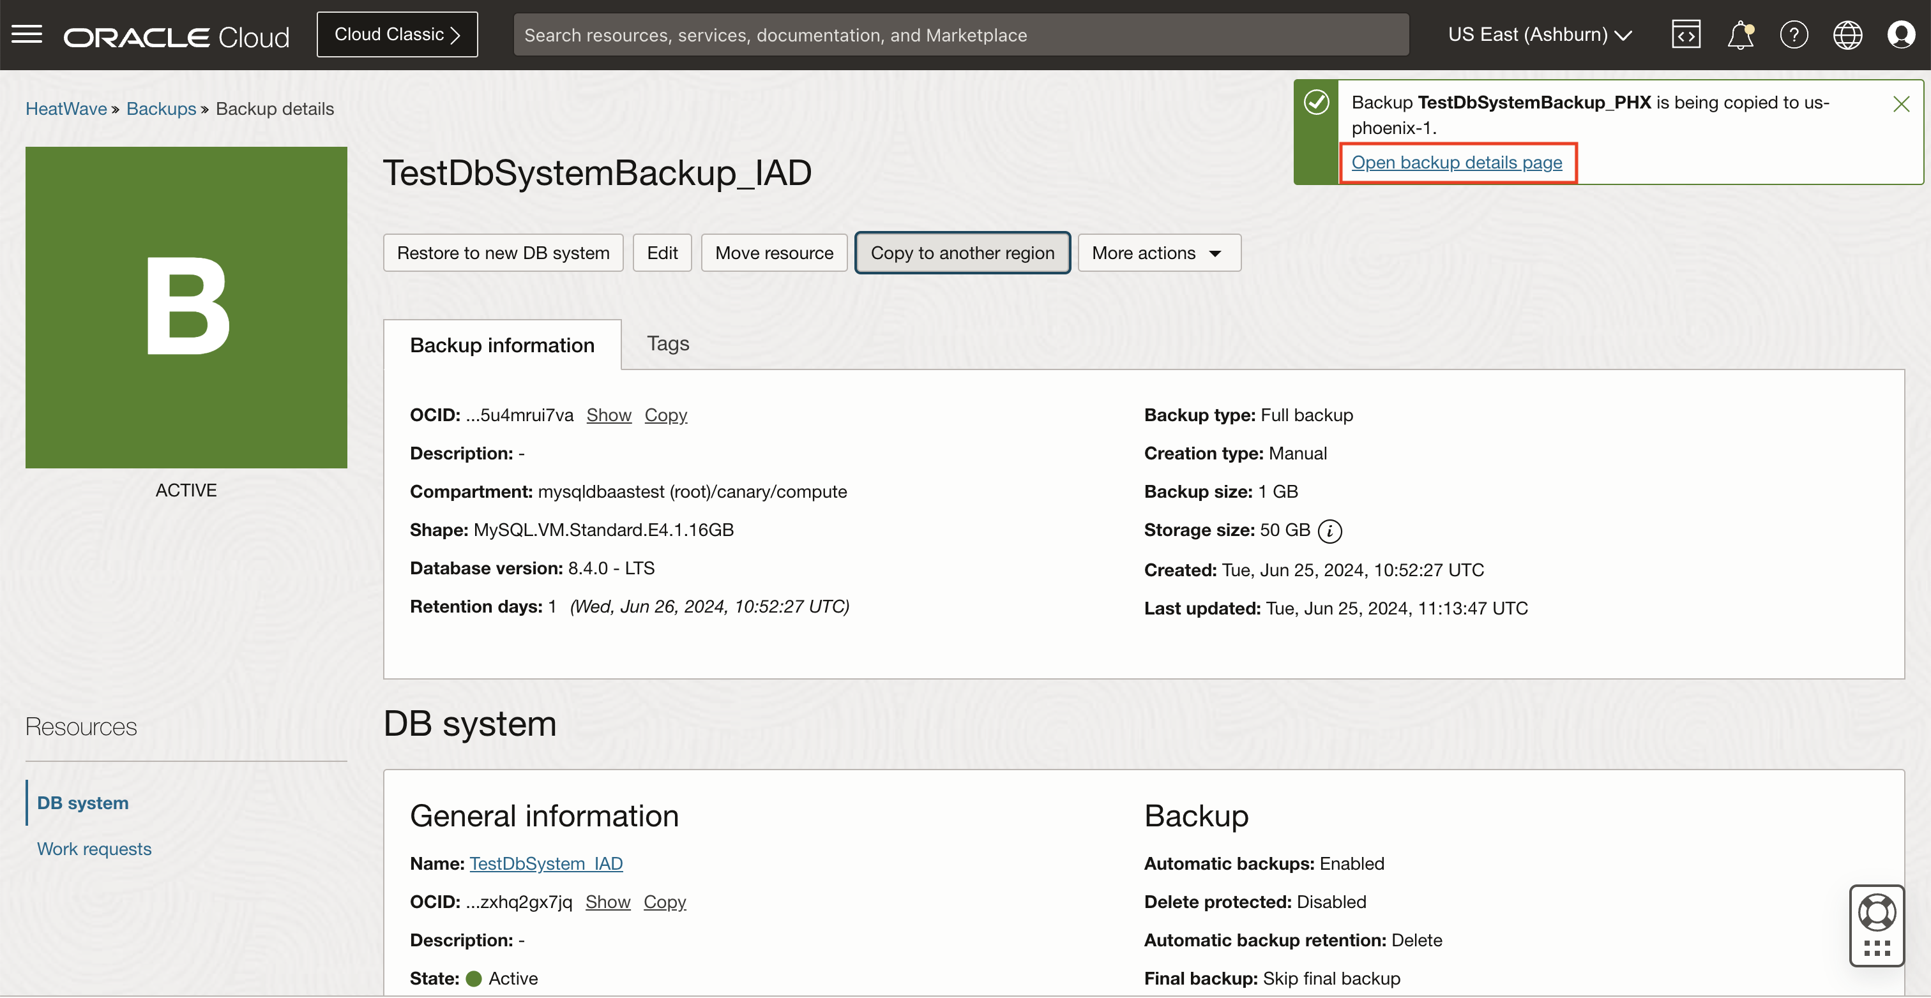Open backup details page link
Image resolution: width=1931 pixels, height=998 pixels.
[1456, 163]
